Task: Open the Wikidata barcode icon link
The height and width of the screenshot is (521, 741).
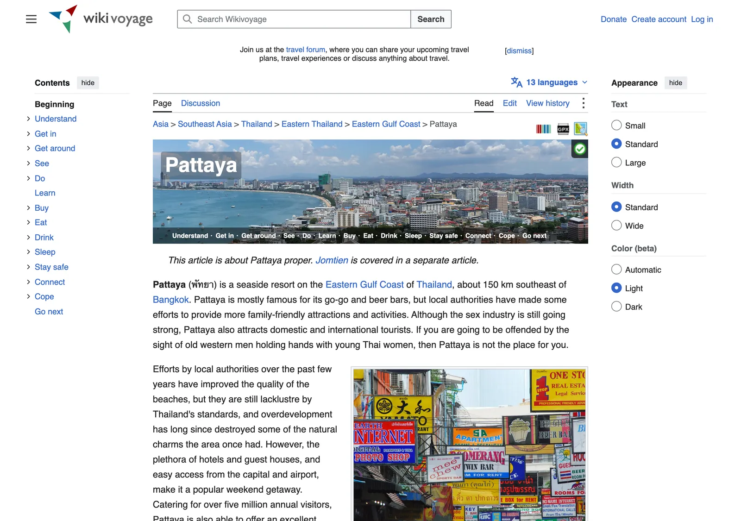Action: [543, 129]
